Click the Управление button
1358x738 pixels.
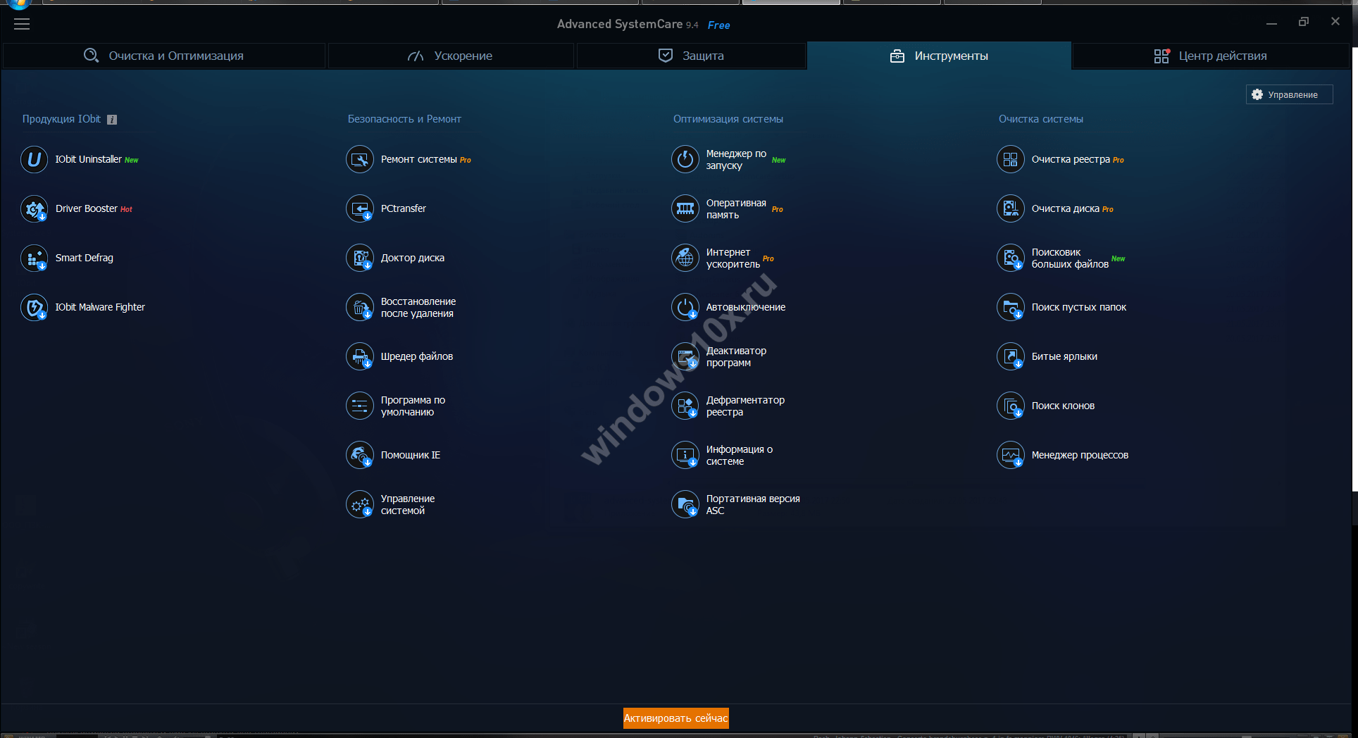pos(1289,94)
